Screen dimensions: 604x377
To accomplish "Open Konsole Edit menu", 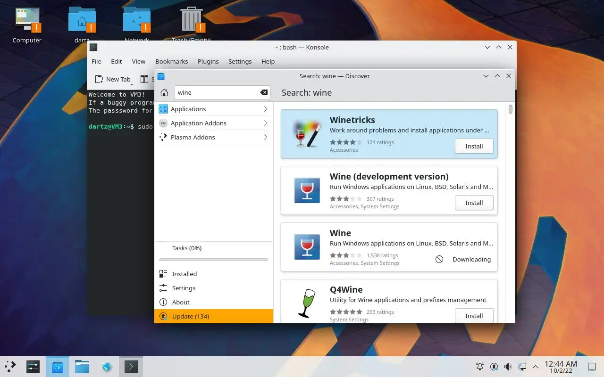I will pyautogui.click(x=116, y=61).
